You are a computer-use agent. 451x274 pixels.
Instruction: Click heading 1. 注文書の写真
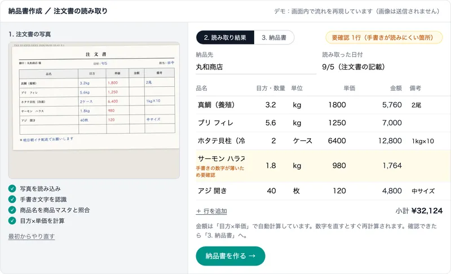click(x=30, y=34)
